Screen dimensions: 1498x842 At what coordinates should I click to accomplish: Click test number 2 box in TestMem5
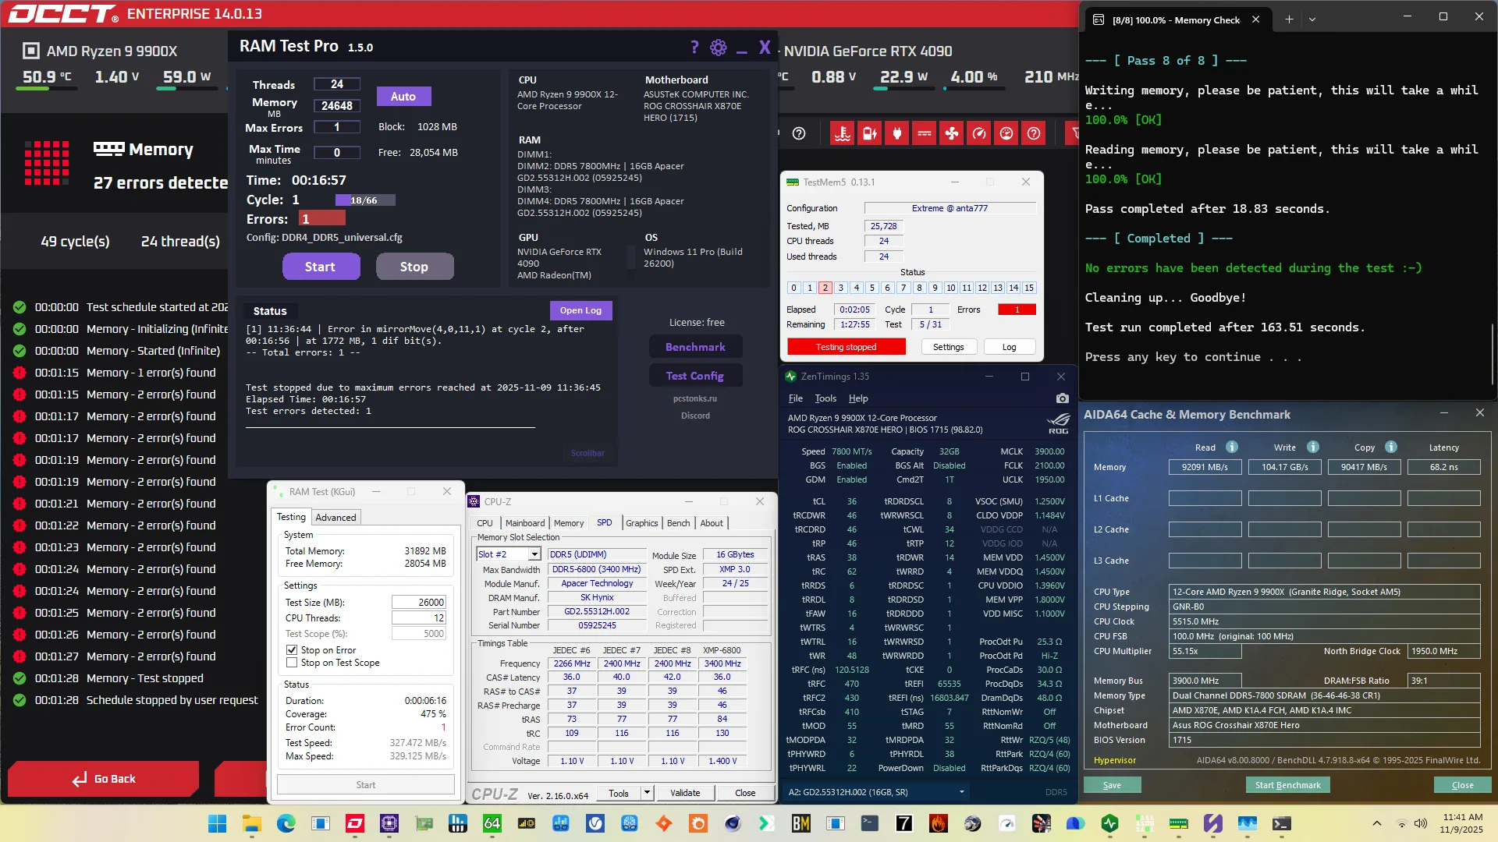(x=825, y=288)
